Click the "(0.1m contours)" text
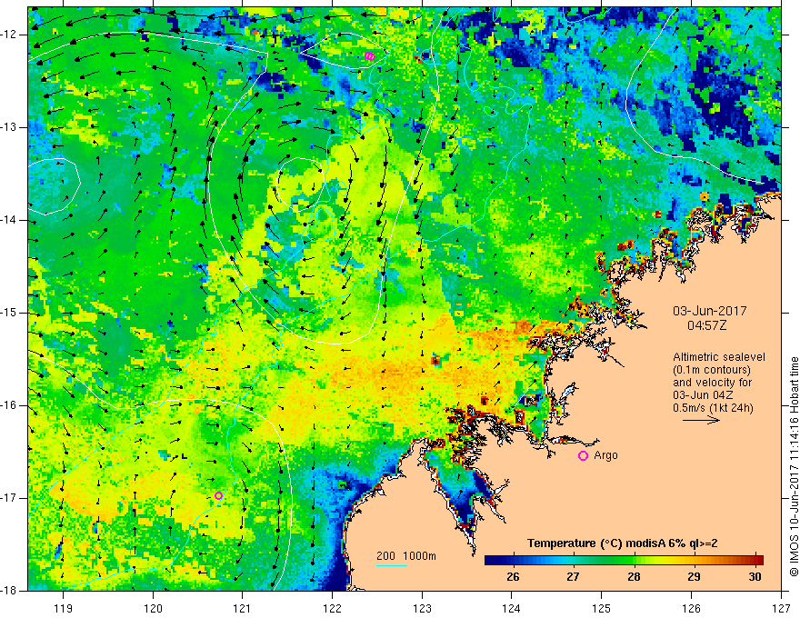Viewport: 800px width, 618px height. pyautogui.click(x=711, y=370)
